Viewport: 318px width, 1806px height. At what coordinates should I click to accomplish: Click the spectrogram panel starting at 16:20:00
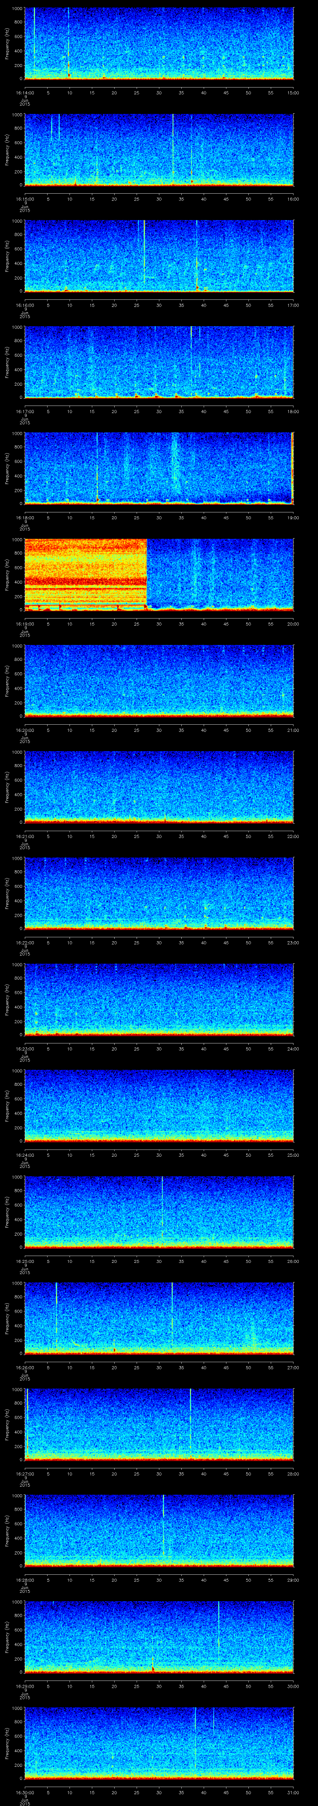[159, 680]
